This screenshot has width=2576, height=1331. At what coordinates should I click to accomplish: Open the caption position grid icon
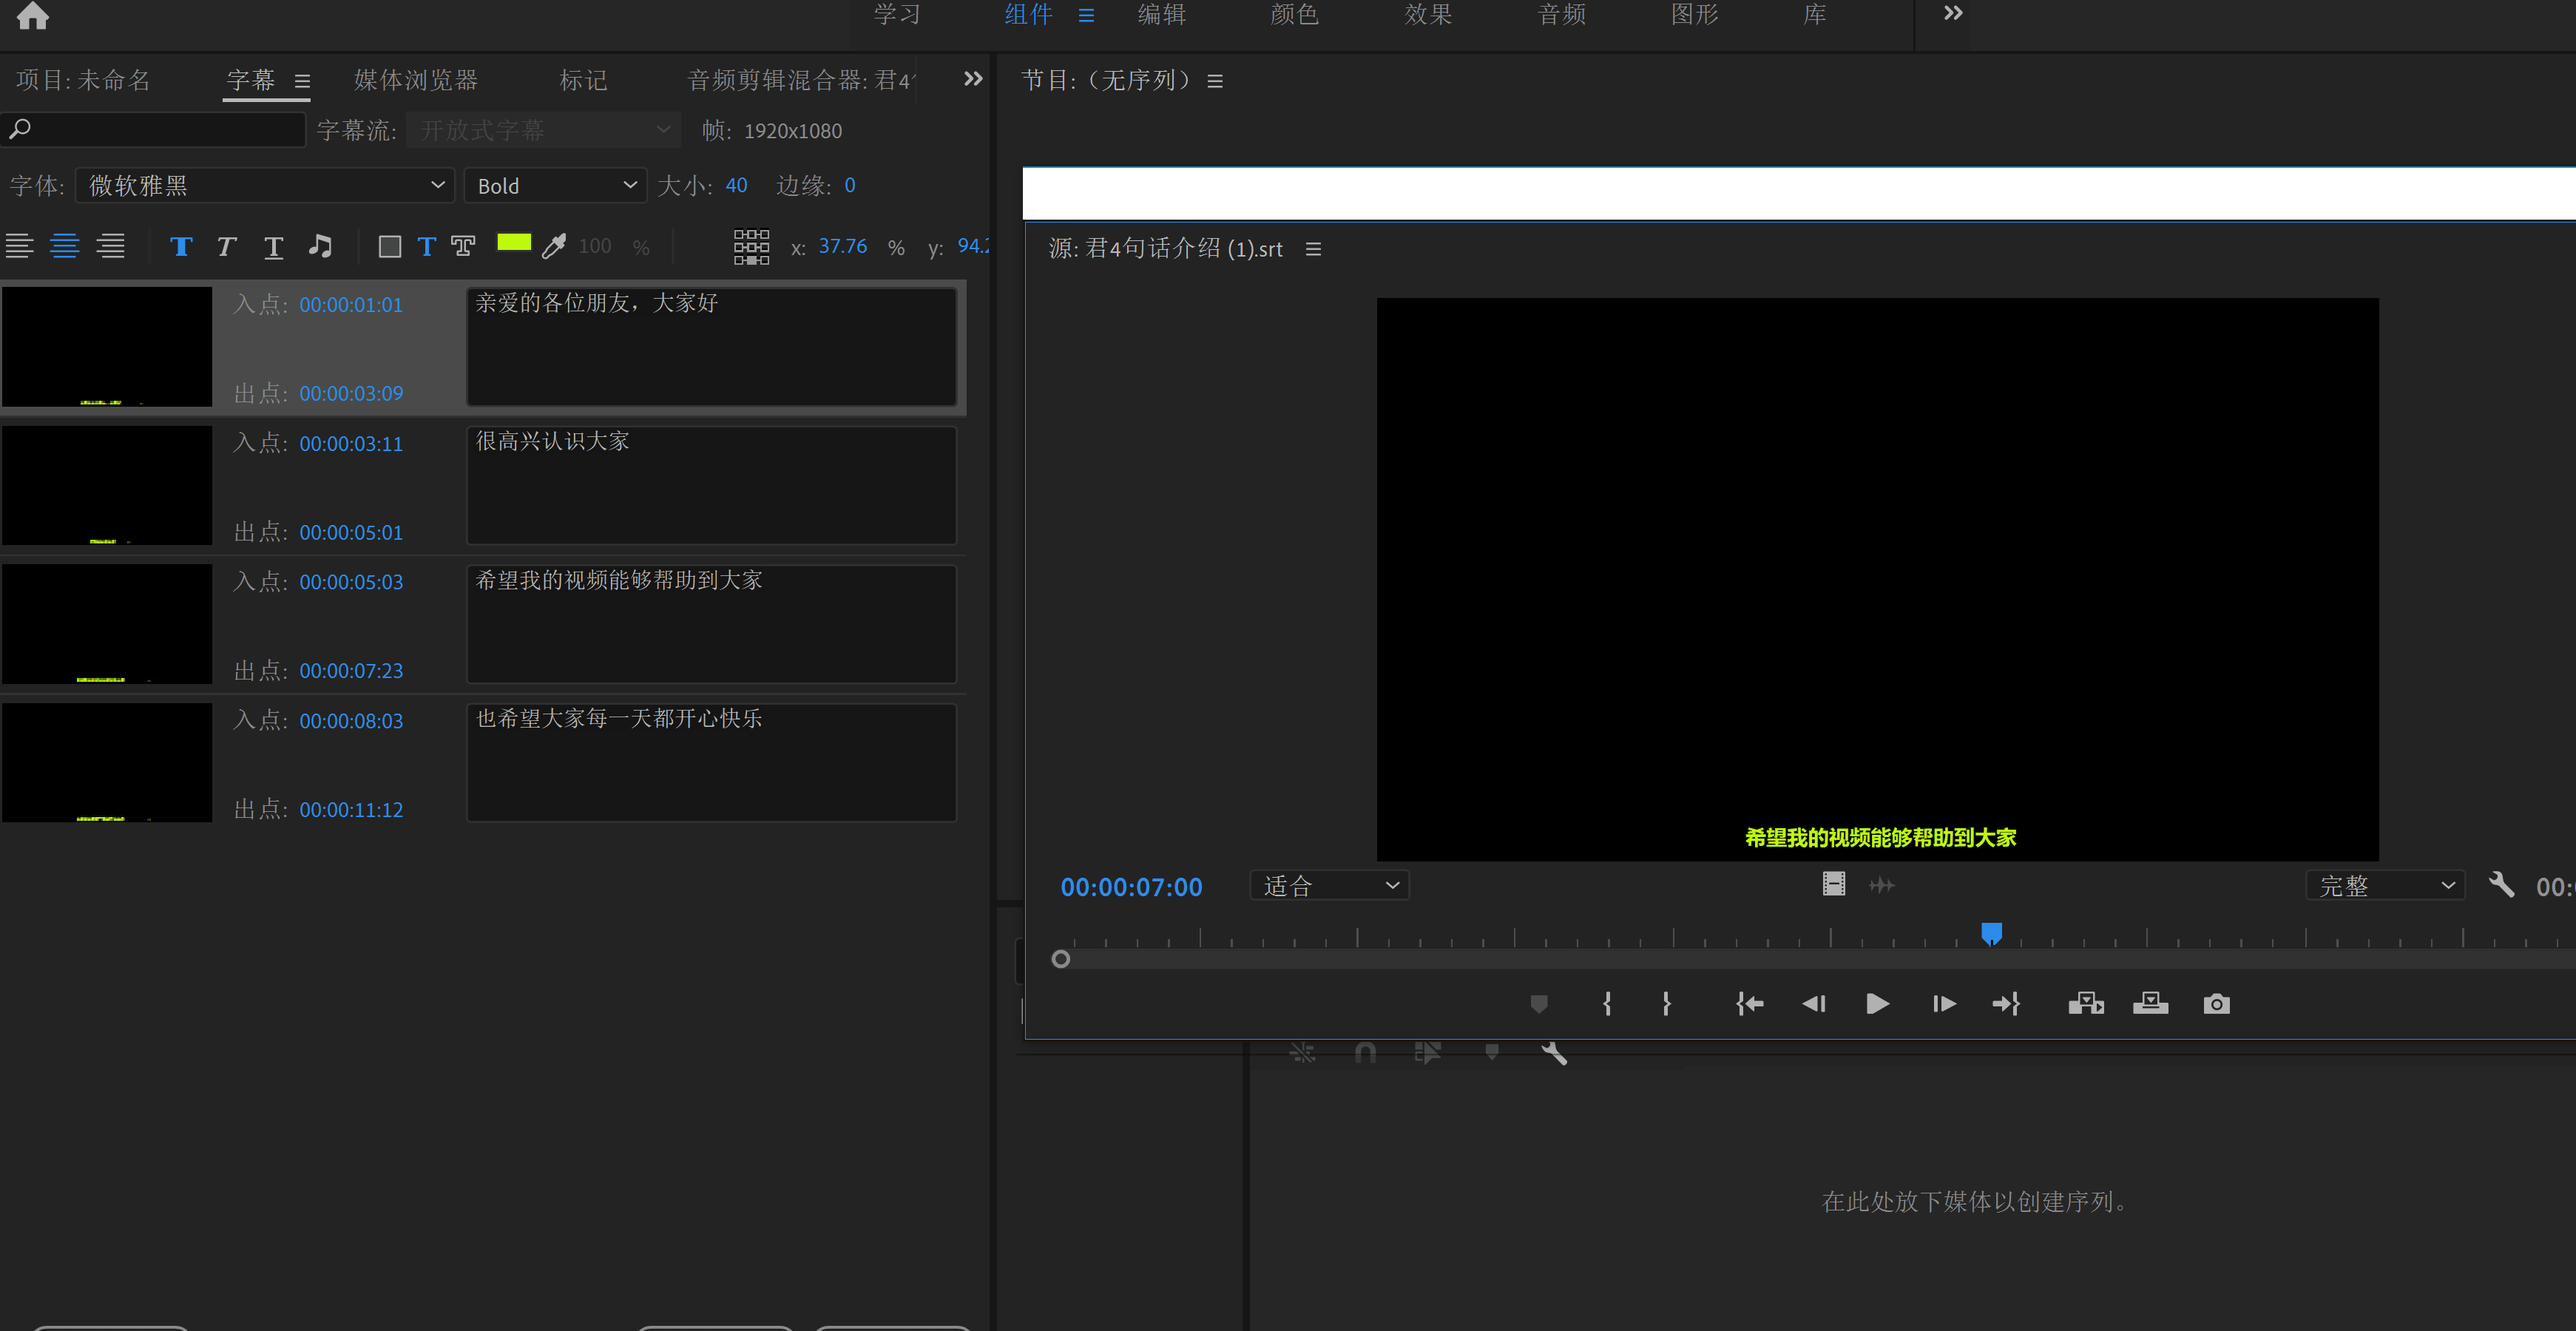click(751, 246)
